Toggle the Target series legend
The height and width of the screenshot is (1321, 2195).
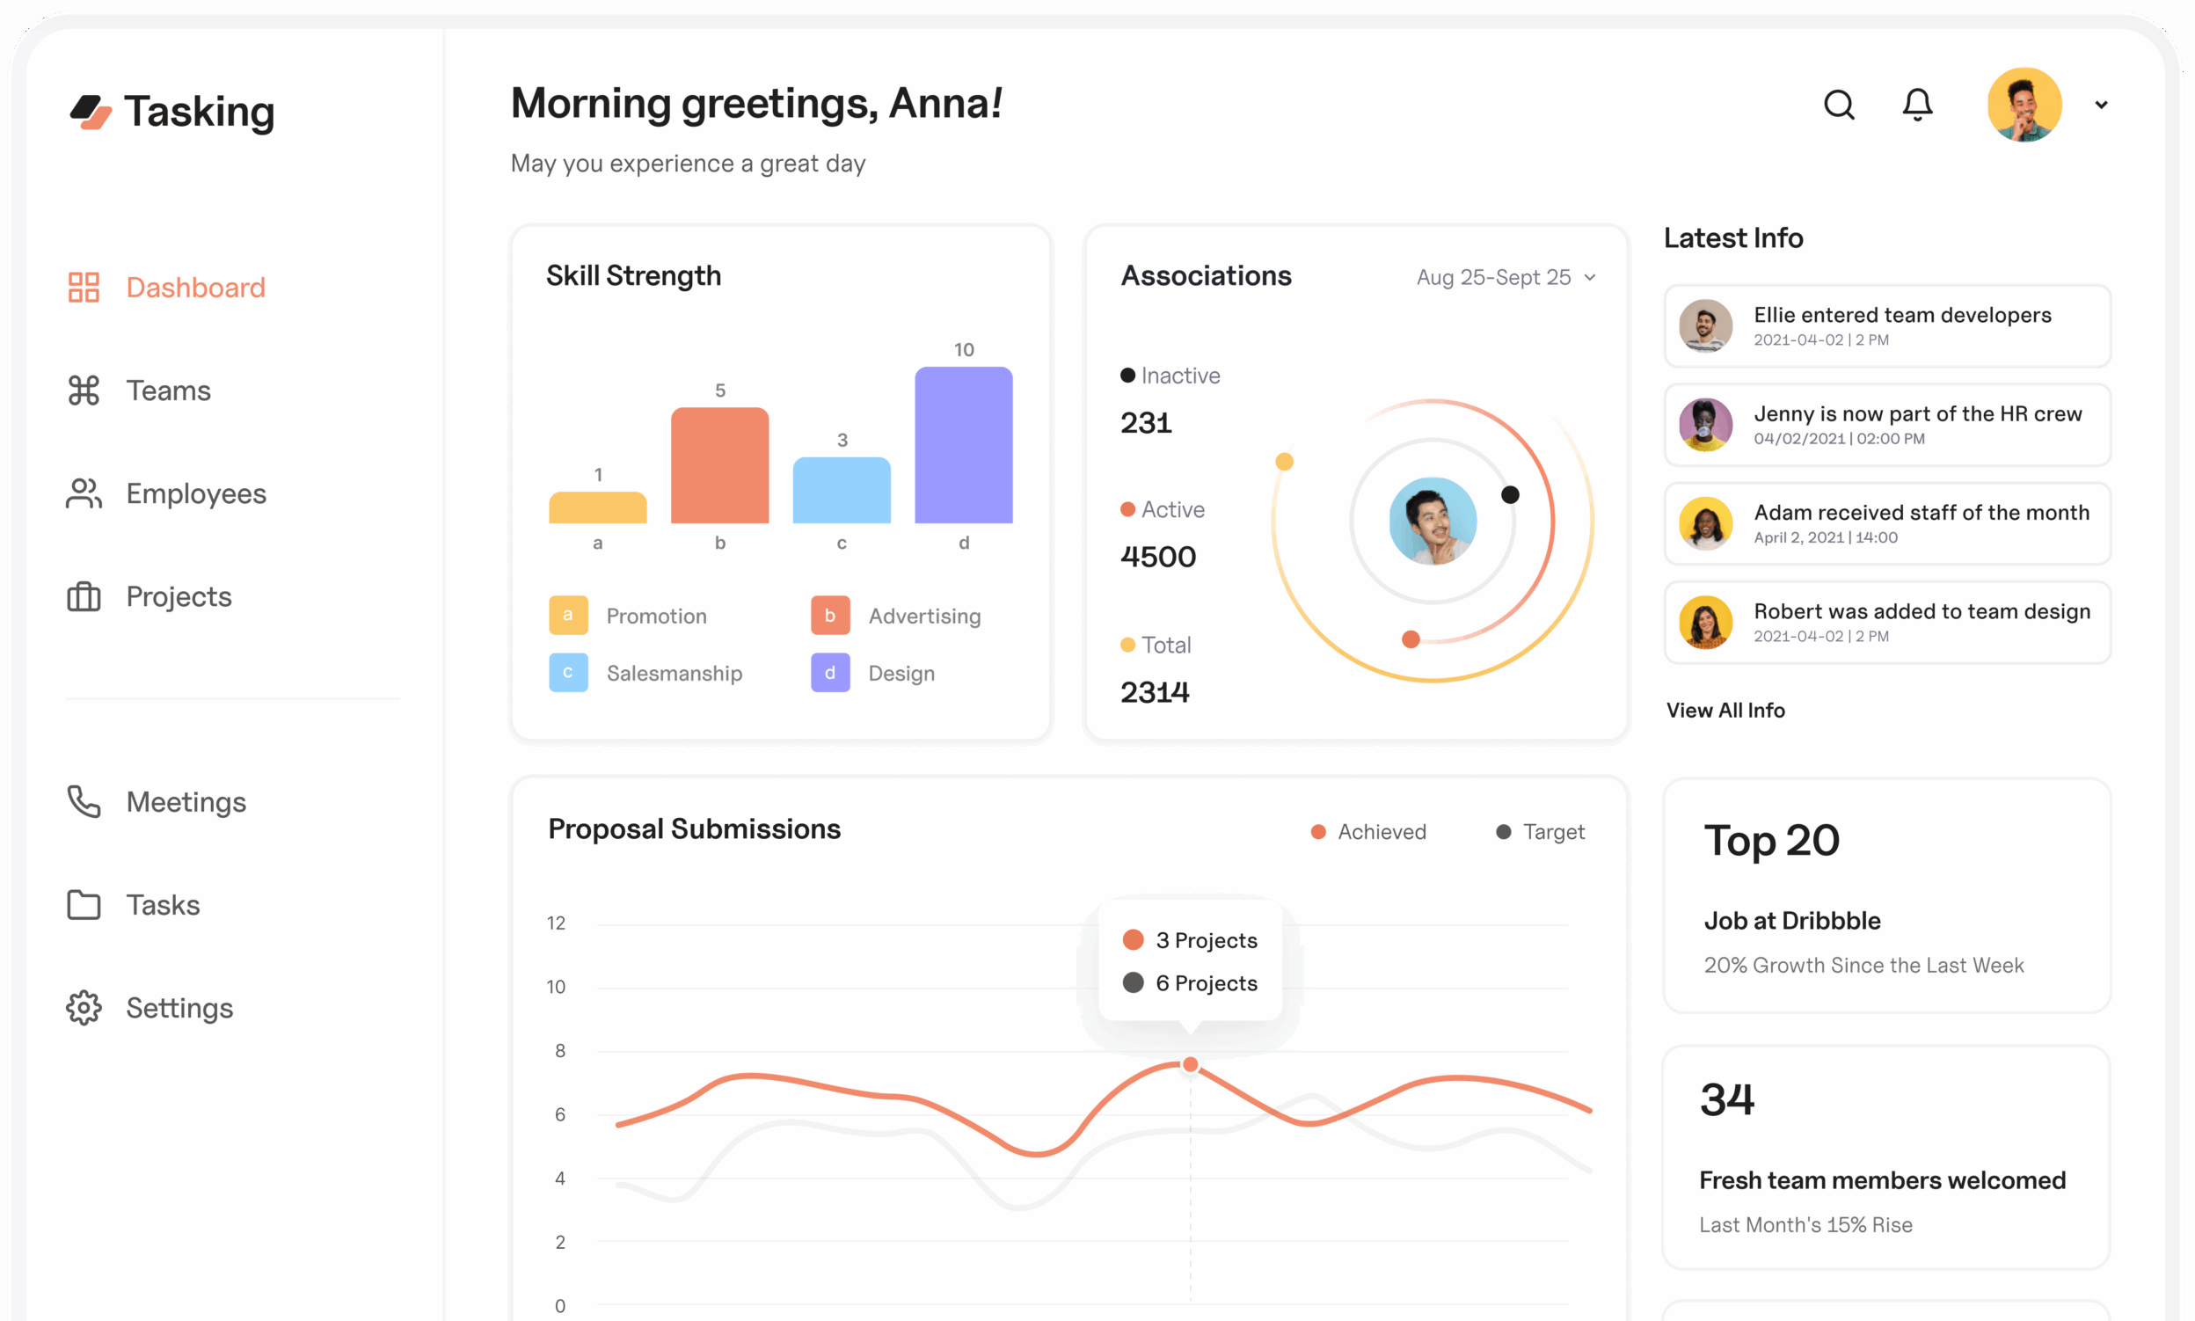click(x=1540, y=831)
